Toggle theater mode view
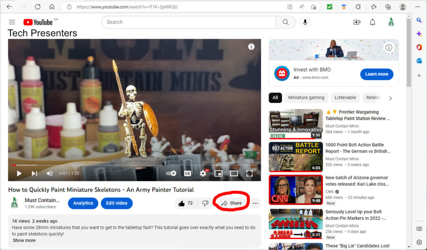The image size is (427, 250). click(x=234, y=173)
